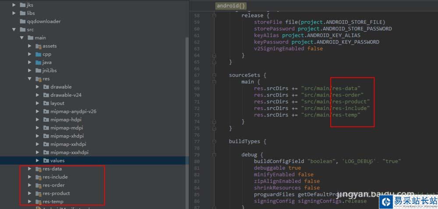This screenshot has width=438, height=209.
Task: Click the layout folder icon
Action: click(x=46, y=103)
